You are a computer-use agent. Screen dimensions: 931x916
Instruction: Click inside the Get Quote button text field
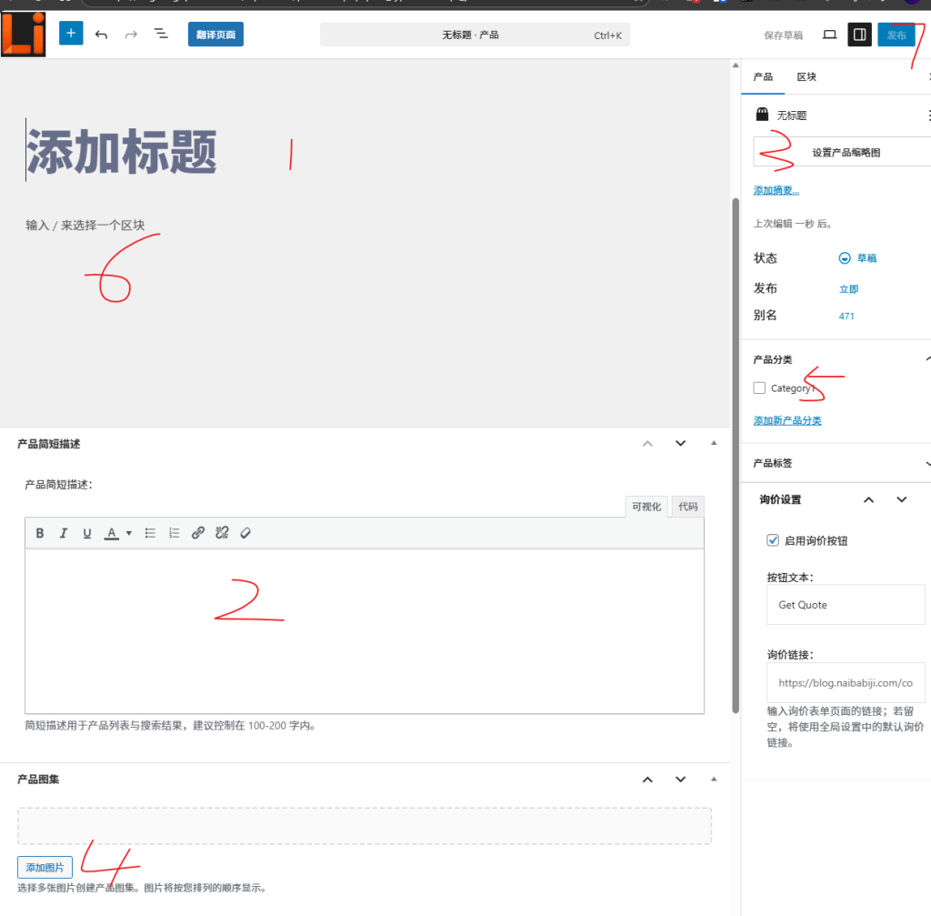(x=846, y=604)
